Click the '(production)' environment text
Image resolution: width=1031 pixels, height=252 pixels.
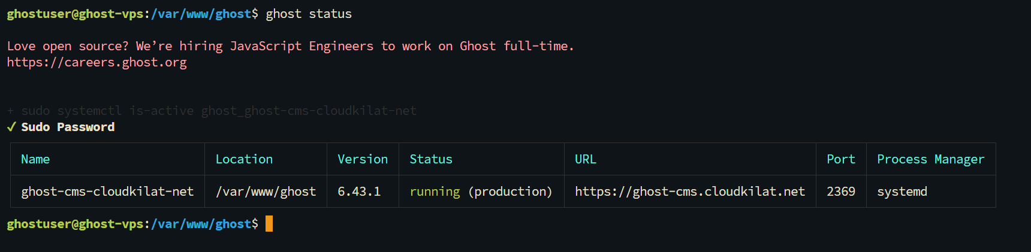click(510, 192)
